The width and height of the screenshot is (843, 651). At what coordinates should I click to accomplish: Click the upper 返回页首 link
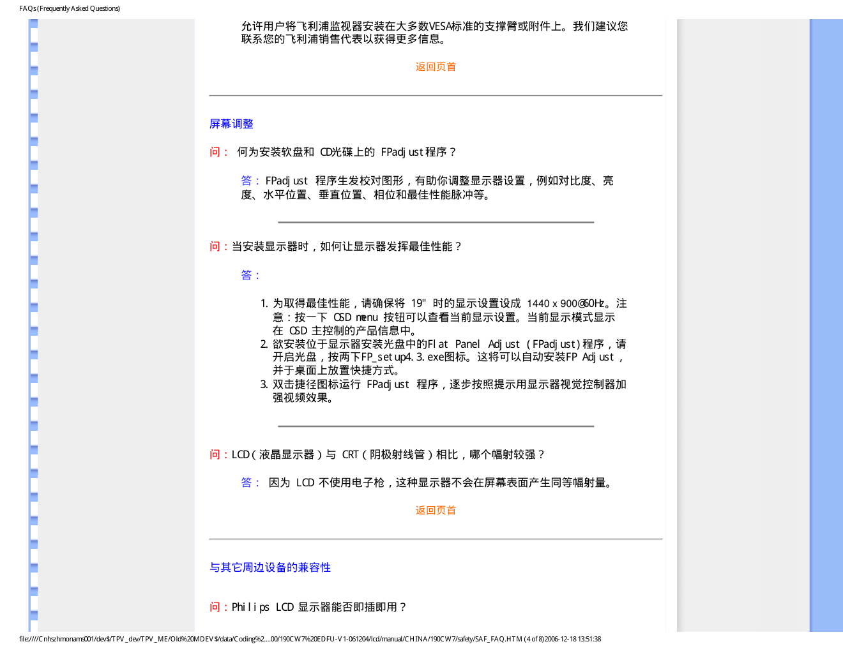coord(436,67)
